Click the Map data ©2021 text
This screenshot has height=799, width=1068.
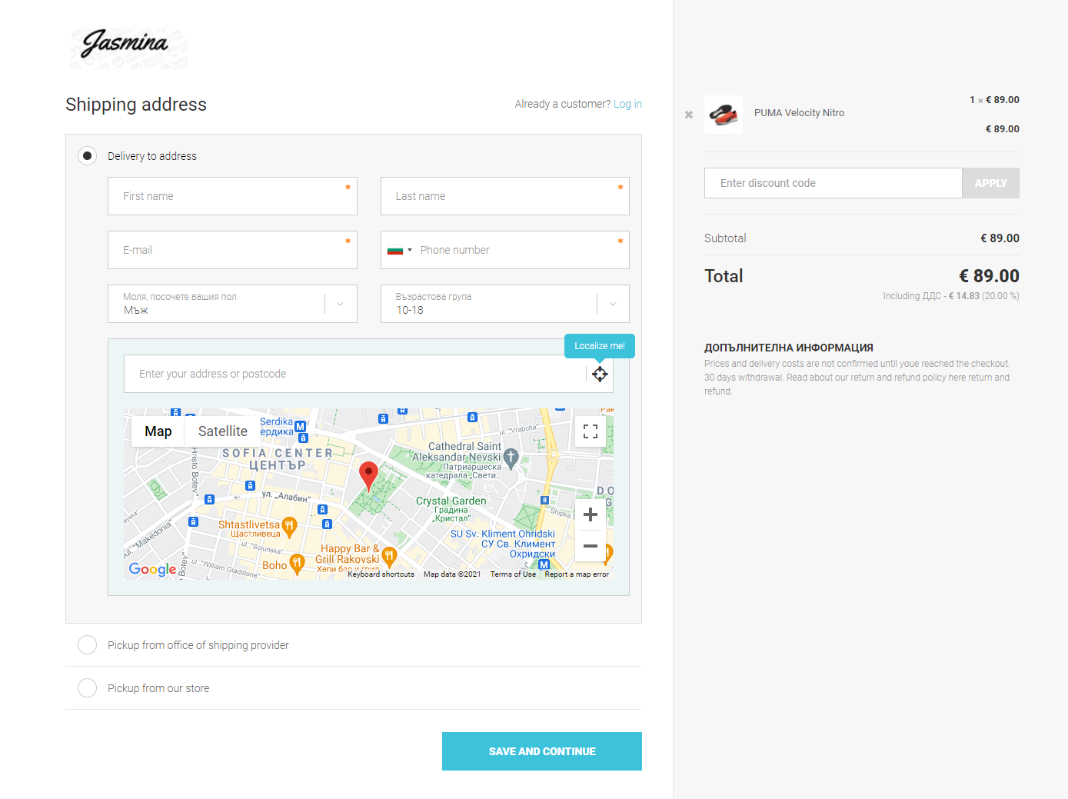[452, 574]
